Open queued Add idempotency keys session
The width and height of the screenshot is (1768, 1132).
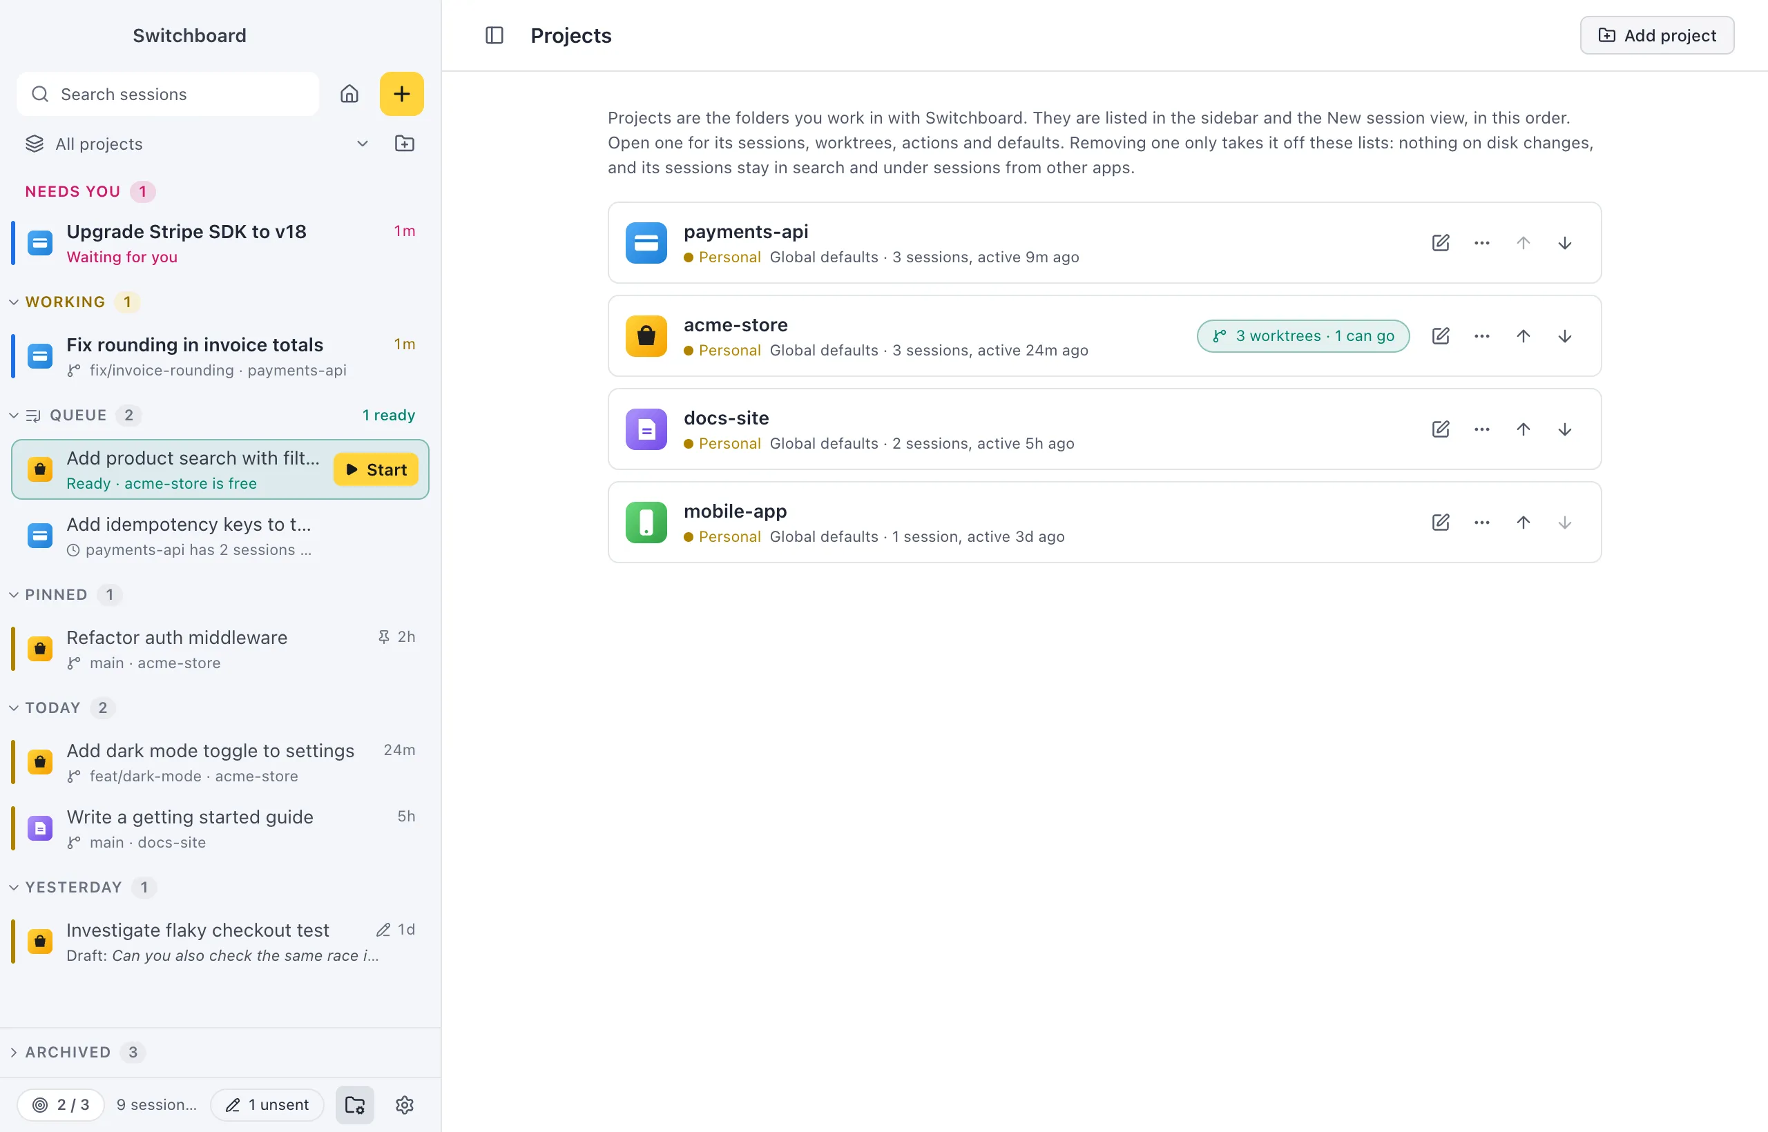(220, 536)
